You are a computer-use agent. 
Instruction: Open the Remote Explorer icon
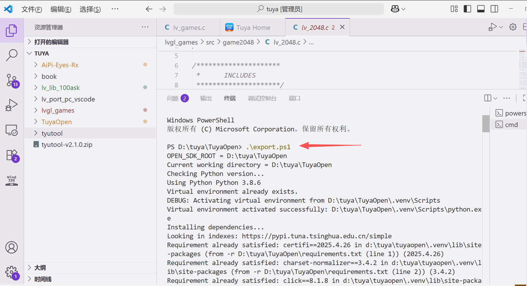(x=12, y=130)
